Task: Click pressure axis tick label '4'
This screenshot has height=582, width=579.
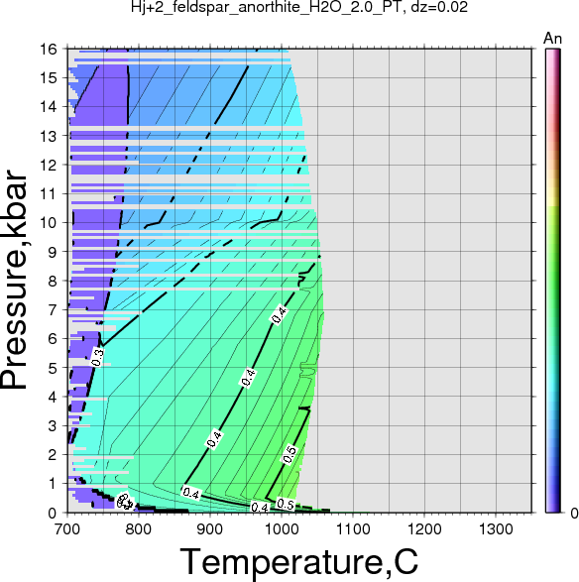Action: point(53,397)
